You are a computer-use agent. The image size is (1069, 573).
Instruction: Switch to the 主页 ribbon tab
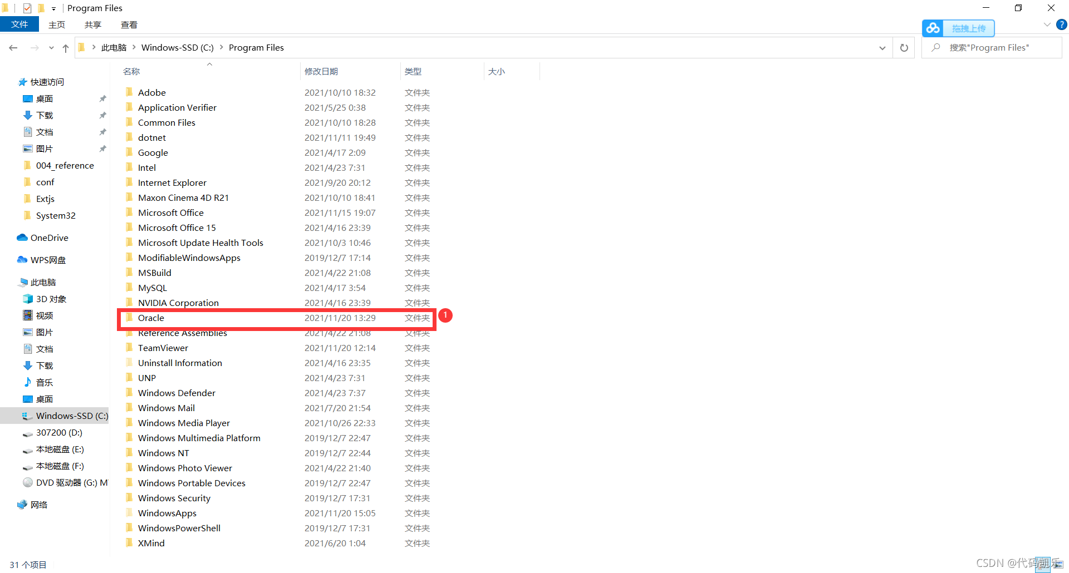click(x=57, y=24)
